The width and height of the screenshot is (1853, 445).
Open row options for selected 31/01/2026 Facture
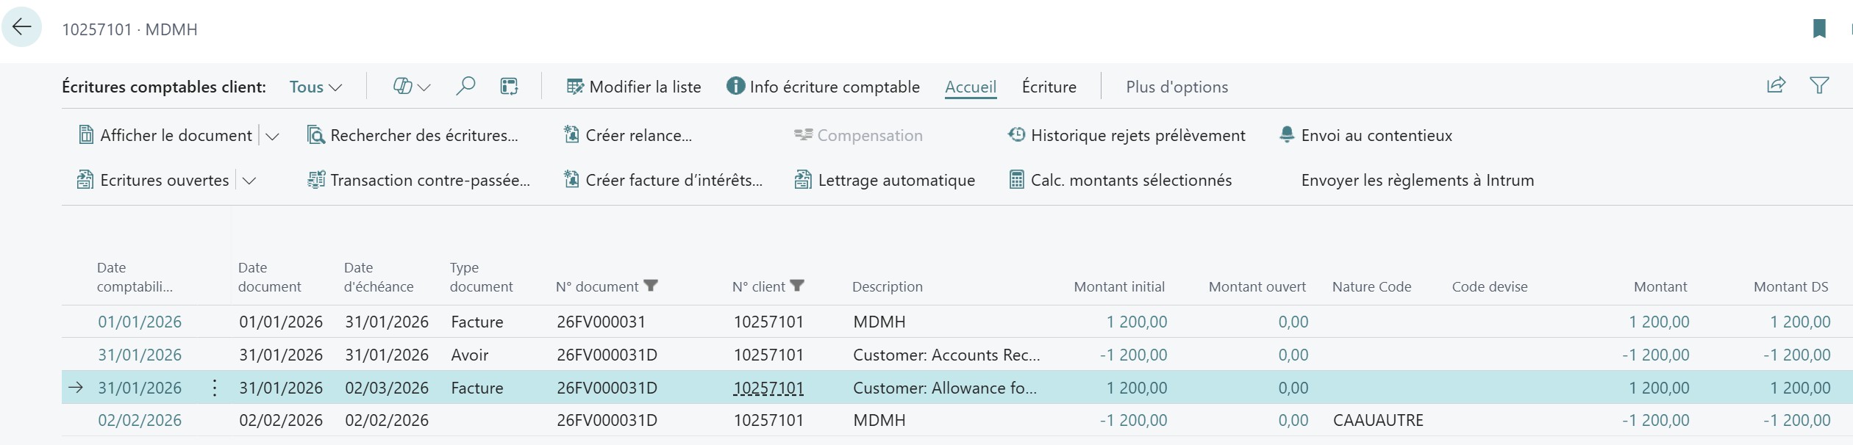click(215, 388)
